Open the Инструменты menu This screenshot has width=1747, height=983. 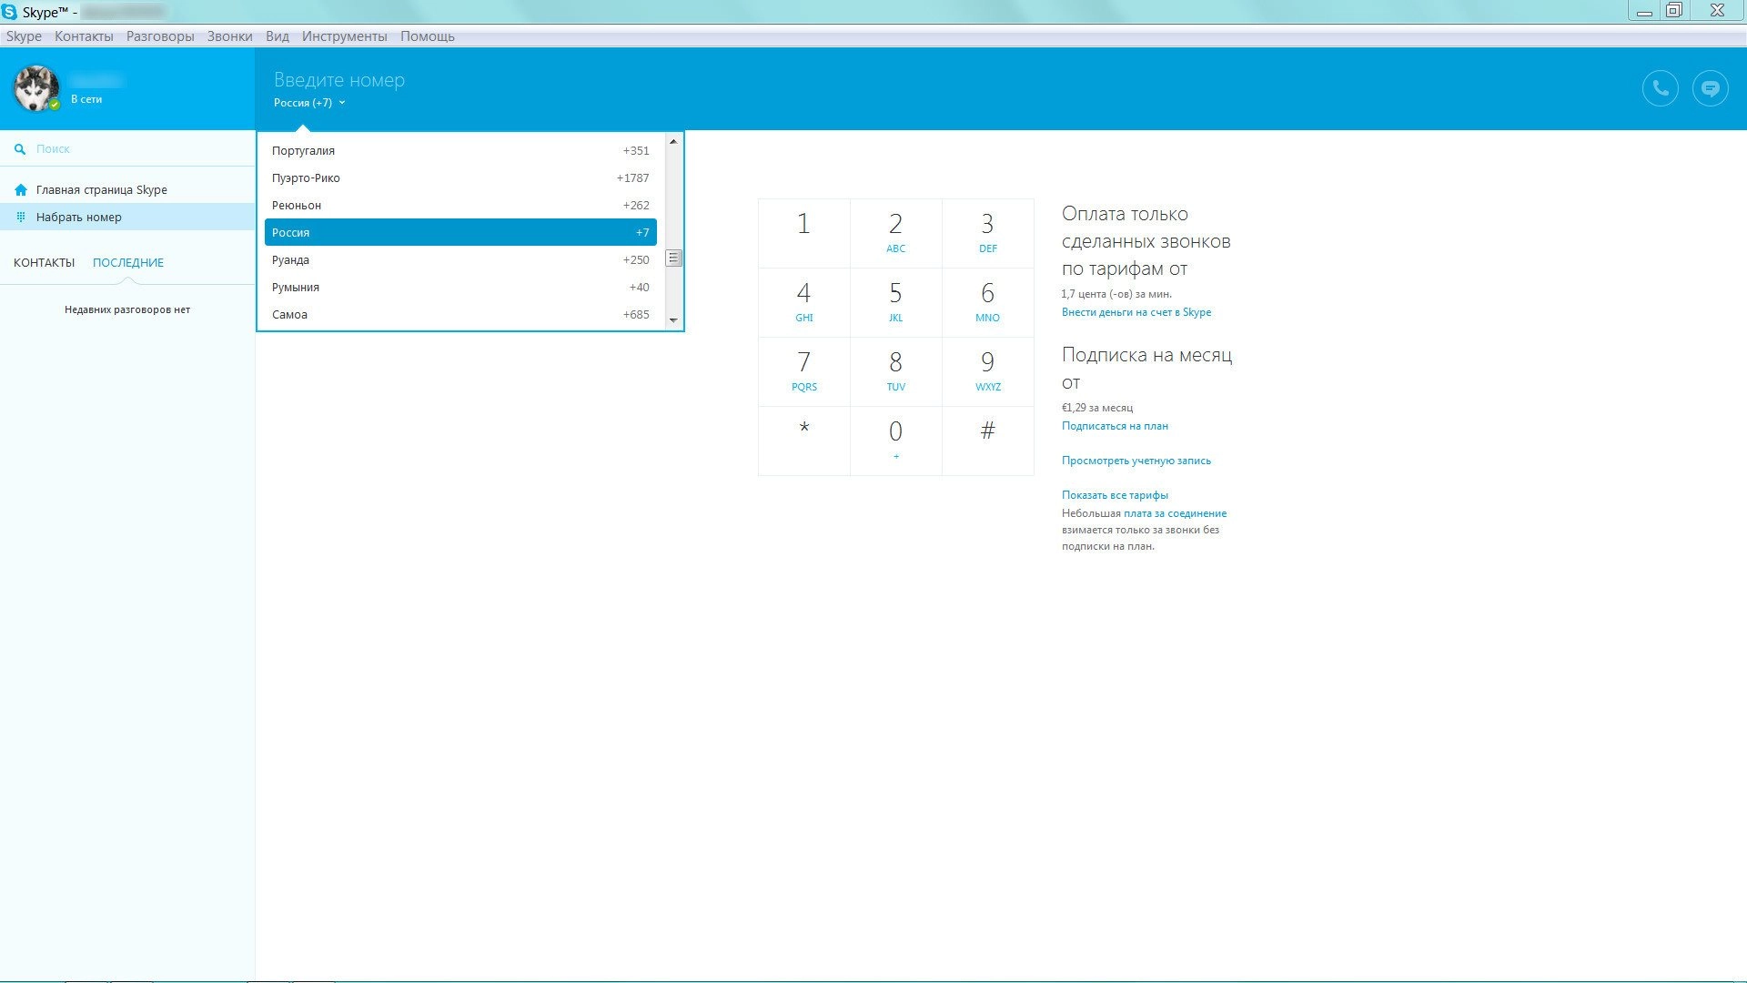345,36
